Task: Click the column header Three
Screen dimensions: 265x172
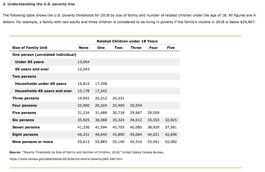Action: pyautogui.click(x=136, y=47)
